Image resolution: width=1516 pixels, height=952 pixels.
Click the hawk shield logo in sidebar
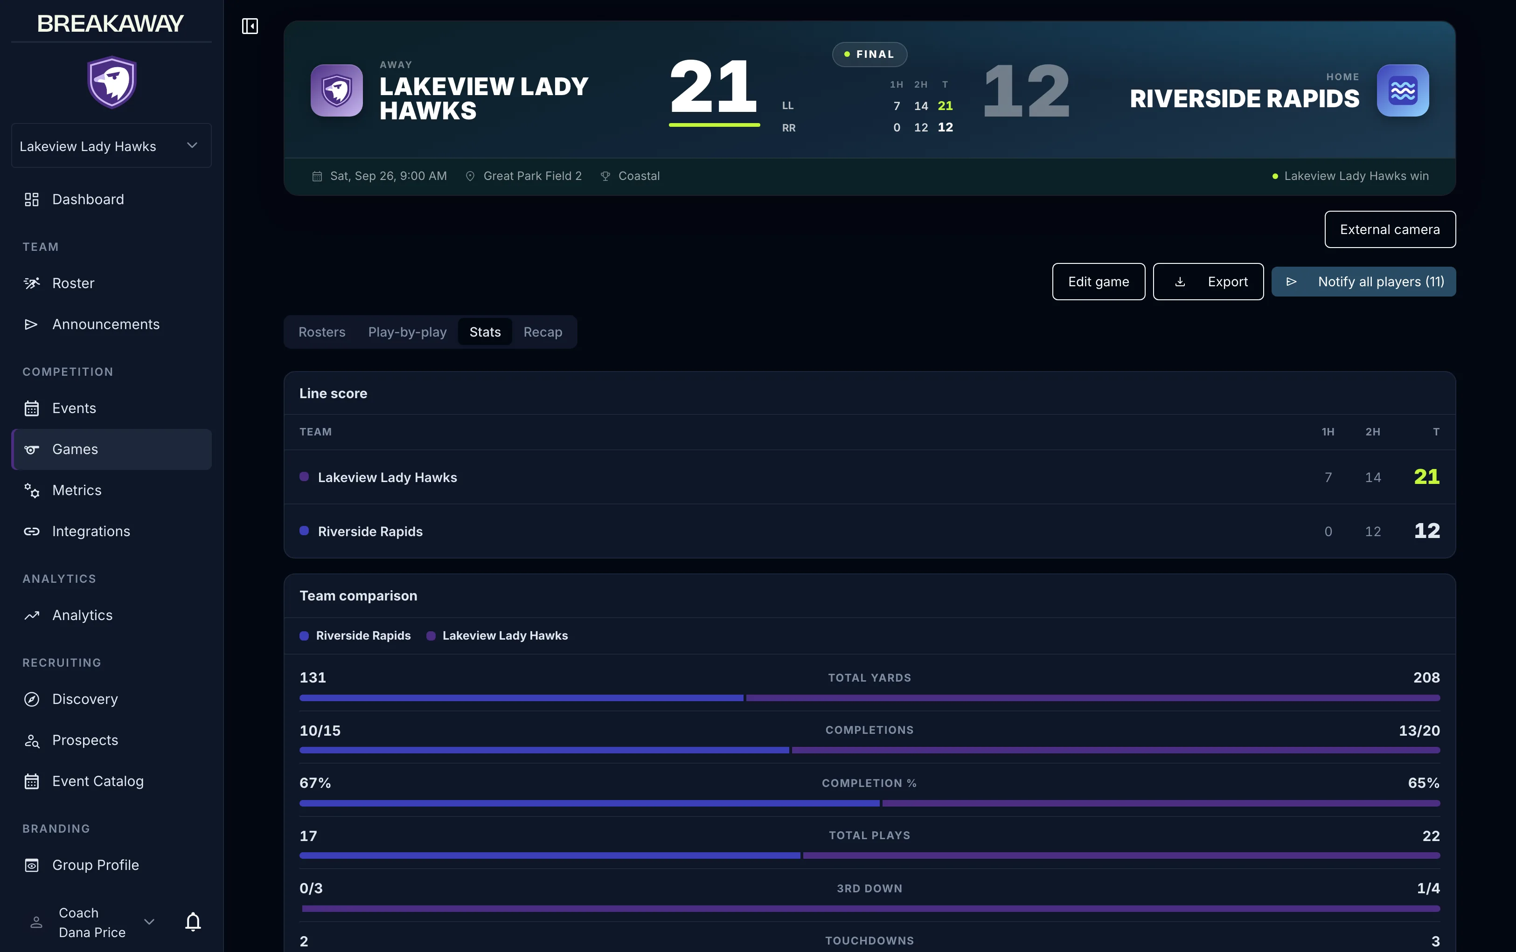coord(111,83)
